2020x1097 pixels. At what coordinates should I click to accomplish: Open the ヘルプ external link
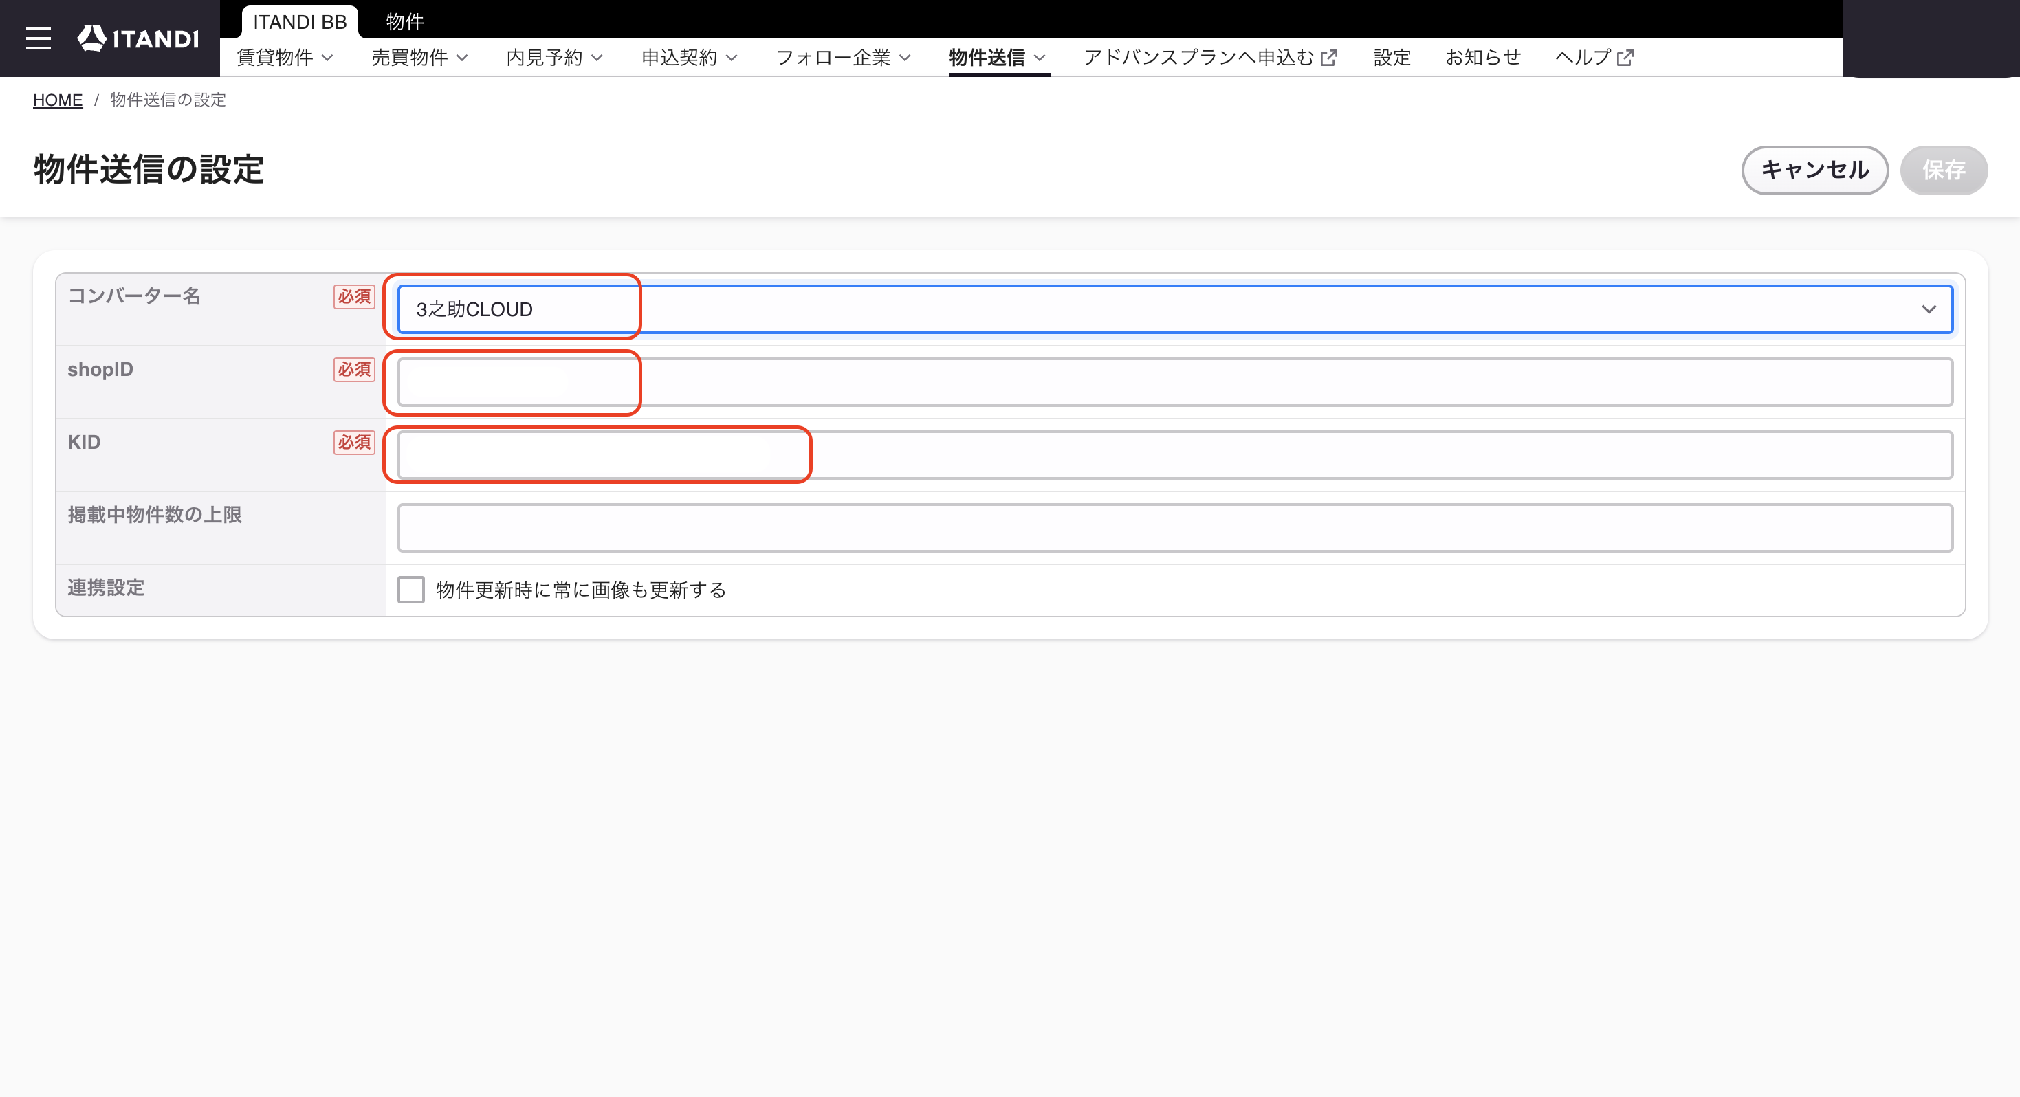[1594, 57]
